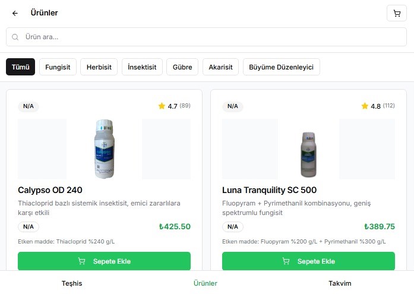Click the back arrow icon
The width and height of the screenshot is (414, 294).
(x=15, y=13)
